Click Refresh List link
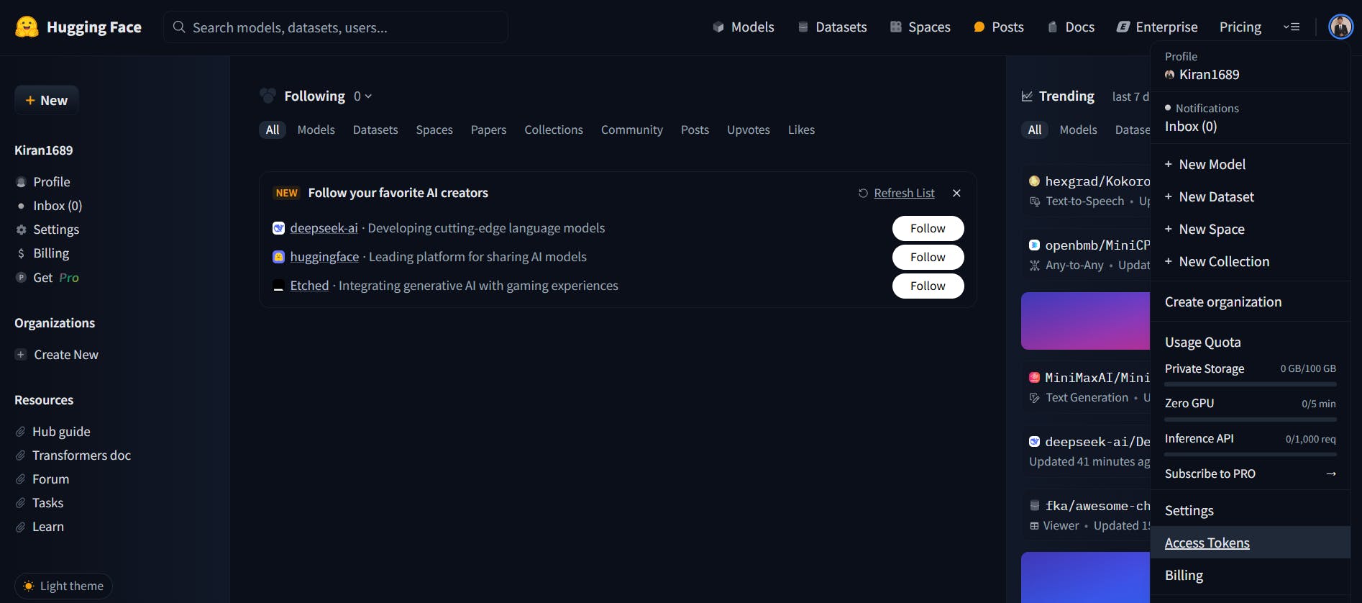This screenshot has width=1362, height=603. pyautogui.click(x=897, y=193)
